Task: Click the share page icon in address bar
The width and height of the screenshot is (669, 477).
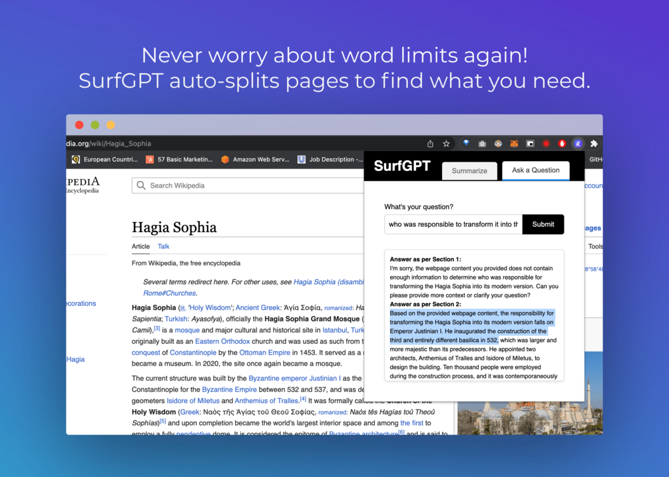Action: (x=430, y=144)
